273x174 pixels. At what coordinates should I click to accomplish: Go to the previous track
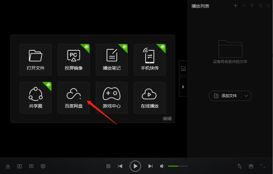120,166
